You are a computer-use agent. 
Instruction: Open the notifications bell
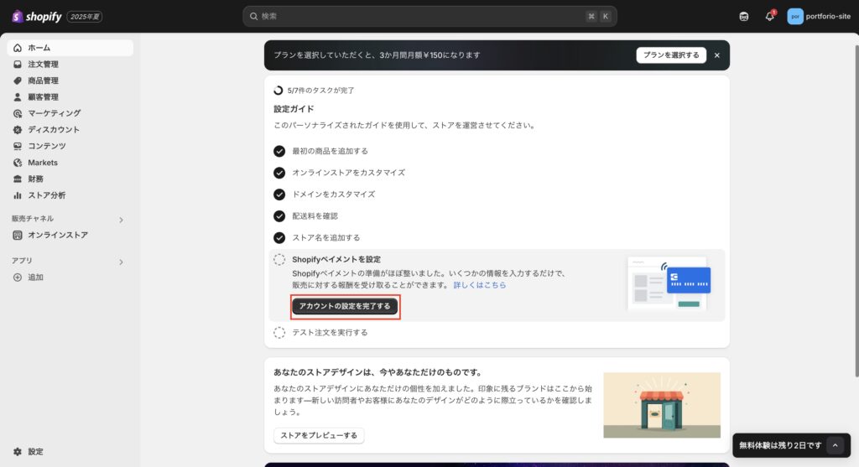(x=769, y=16)
